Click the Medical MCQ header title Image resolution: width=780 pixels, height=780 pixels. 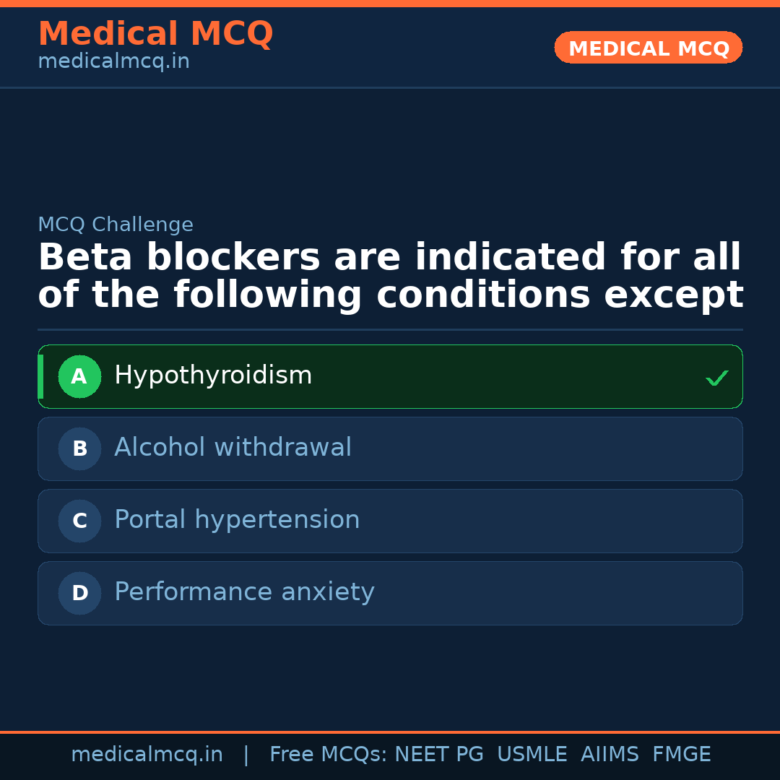(155, 34)
